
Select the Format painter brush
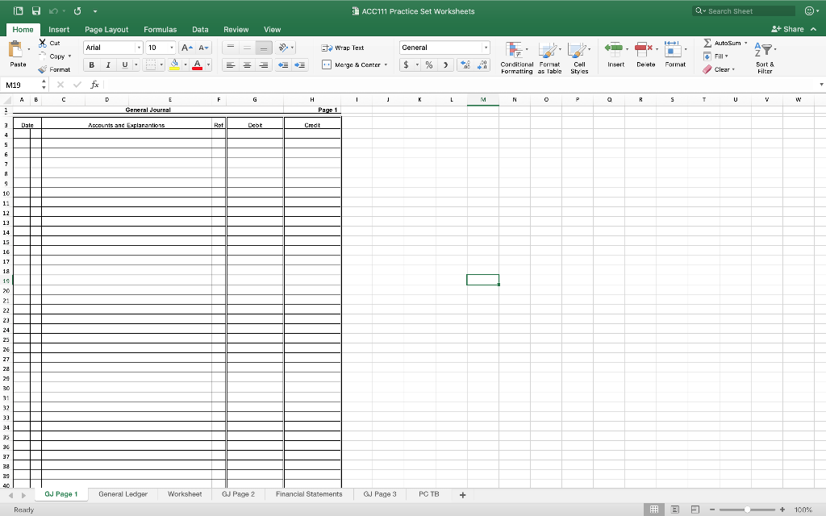click(x=42, y=69)
